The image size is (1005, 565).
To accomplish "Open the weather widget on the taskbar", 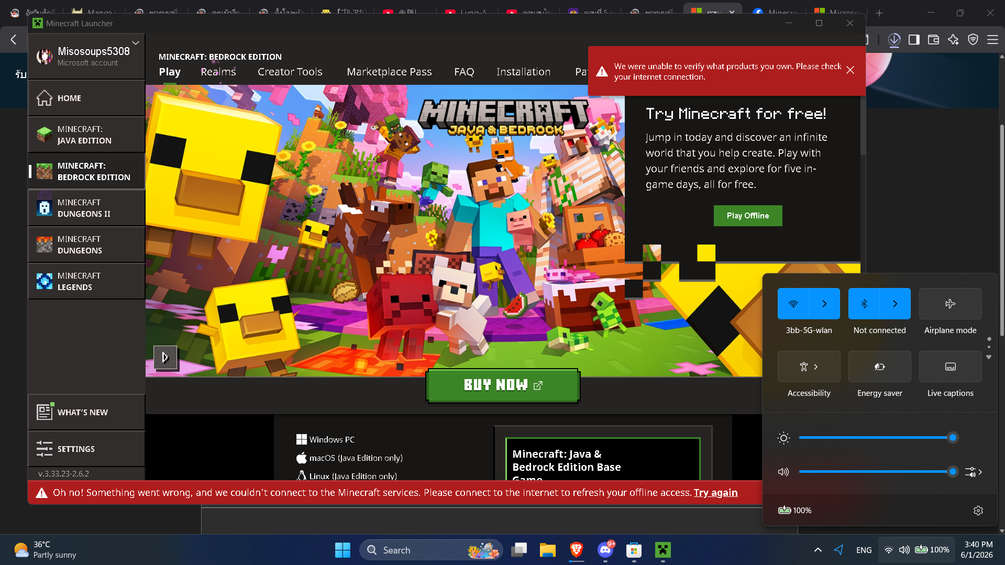I will (x=46, y=550).
